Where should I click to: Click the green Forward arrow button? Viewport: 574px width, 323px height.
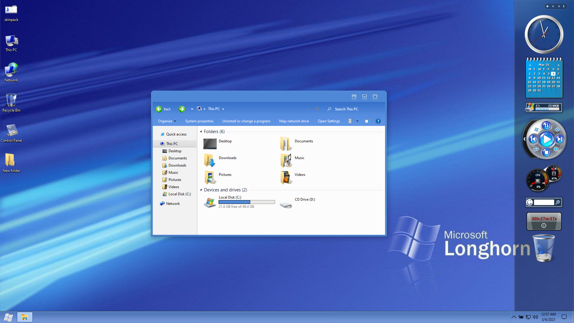[x=181, y=109]
